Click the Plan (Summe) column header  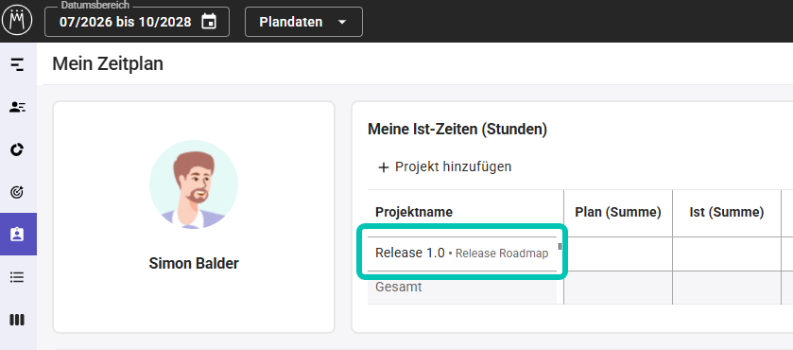(x=618, y=213)
